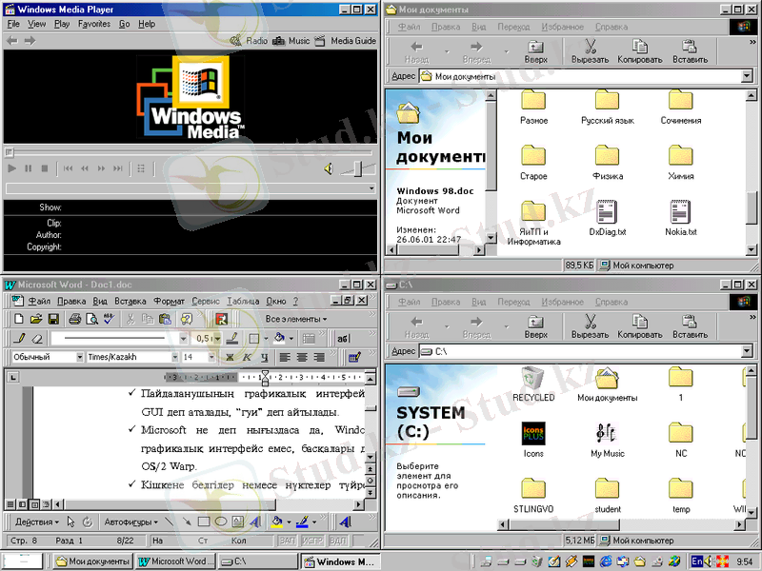Expand the line weight 0,5 dropdown
This screenshot has height=571, width=762.
tap(218, 339)
